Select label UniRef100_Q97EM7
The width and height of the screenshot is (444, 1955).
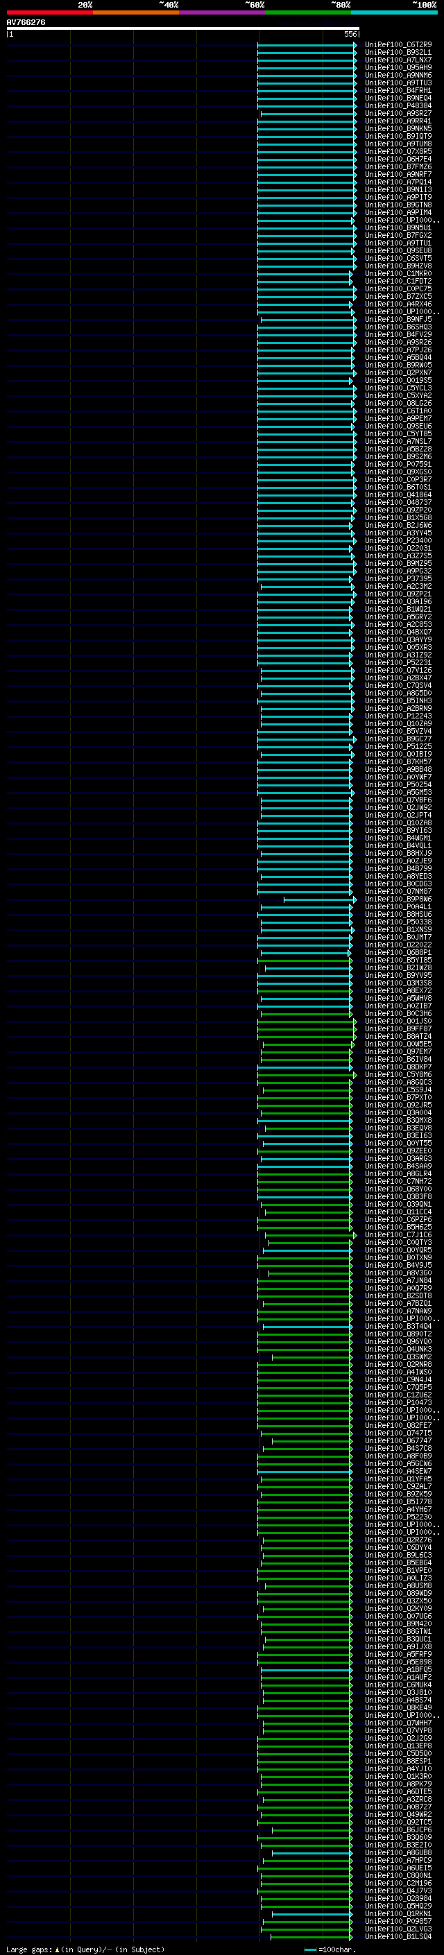point(398,1051)
